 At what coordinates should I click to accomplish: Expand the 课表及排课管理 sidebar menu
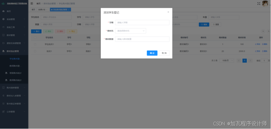14,43
